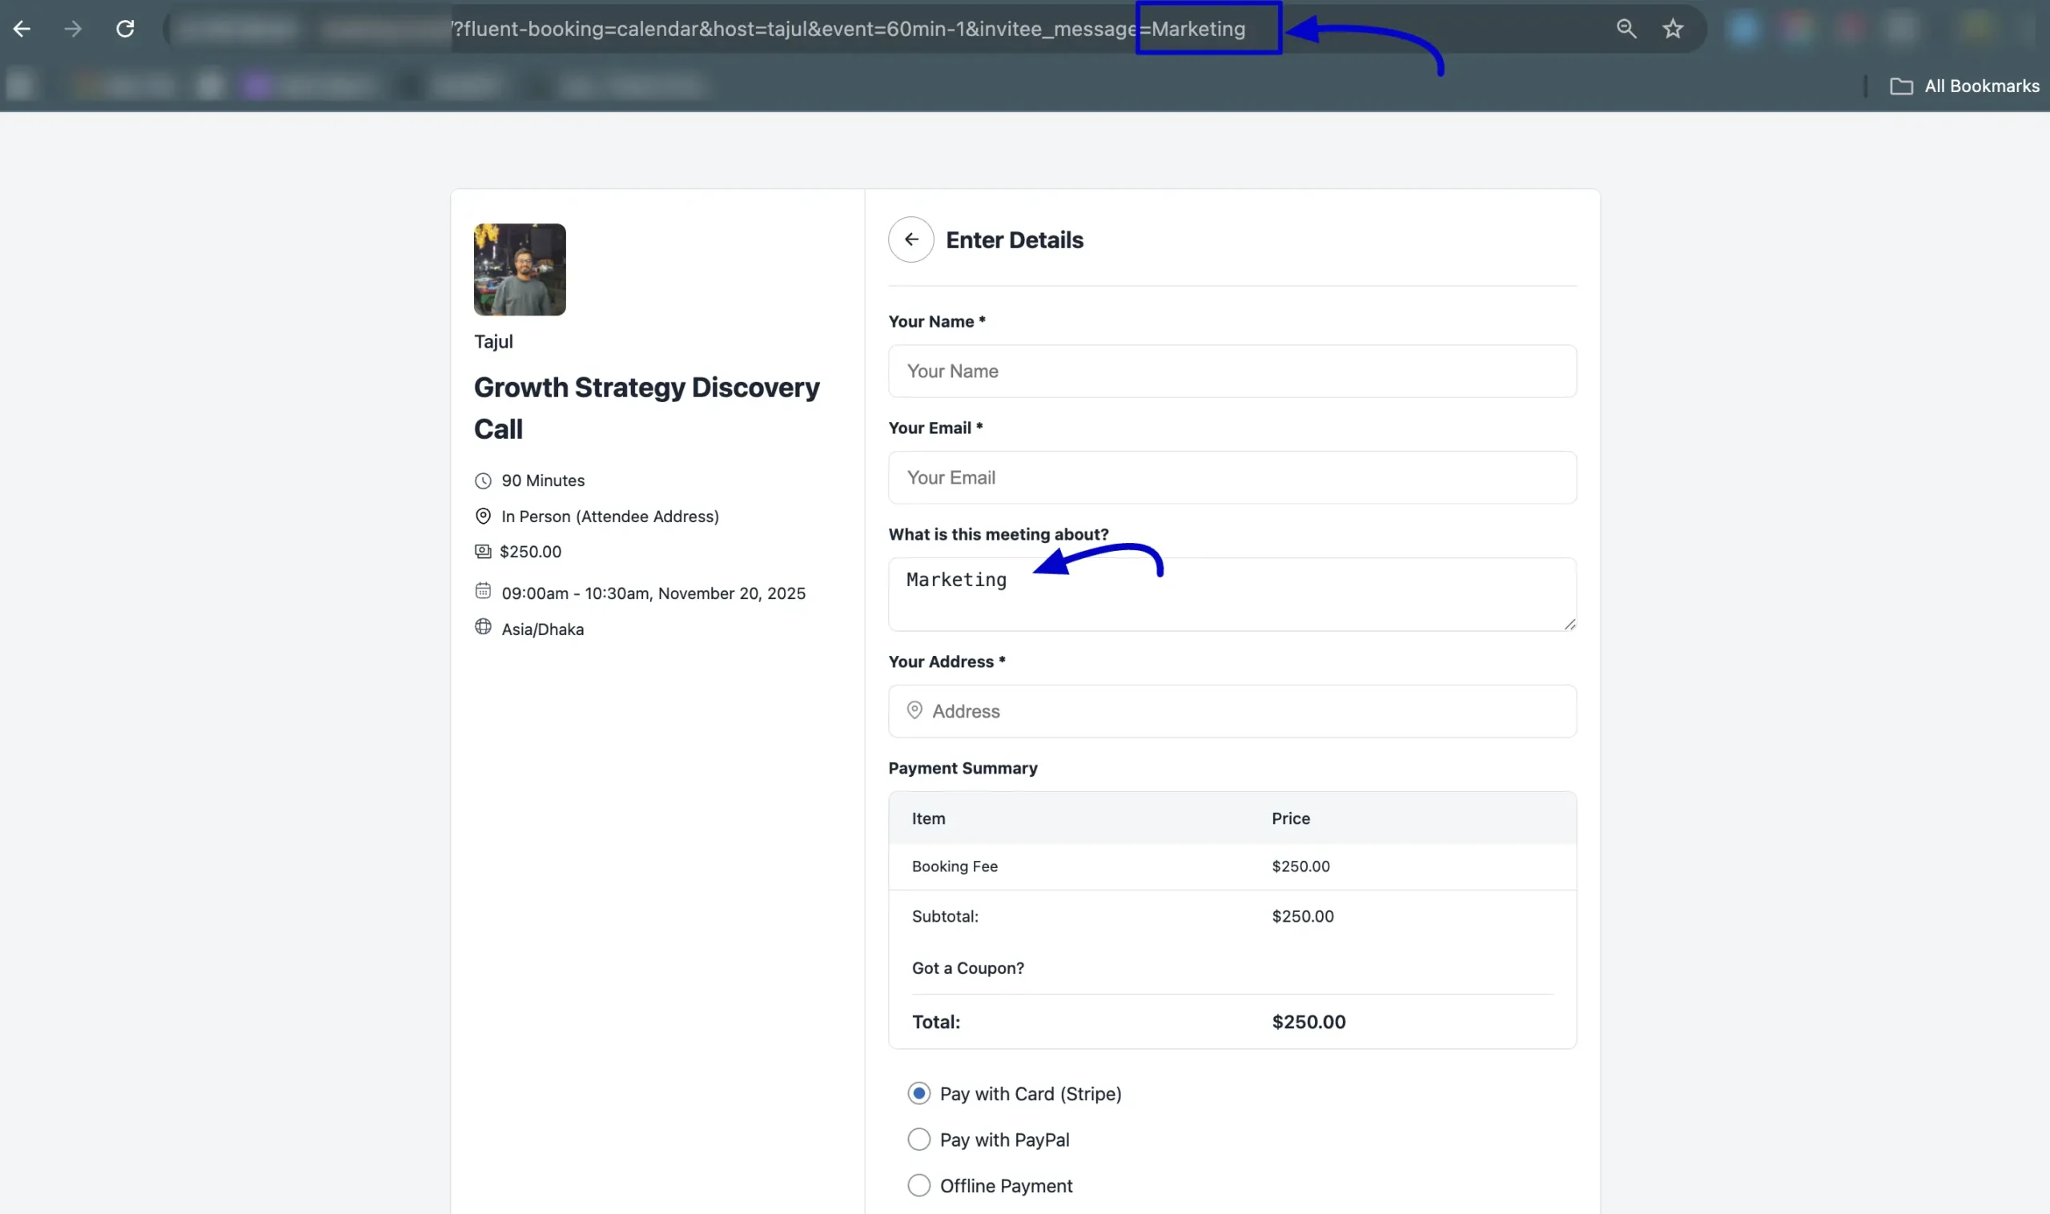Click the browser forward arrow
Viewport: 2050px width, 1214px height.
point(73,30)
